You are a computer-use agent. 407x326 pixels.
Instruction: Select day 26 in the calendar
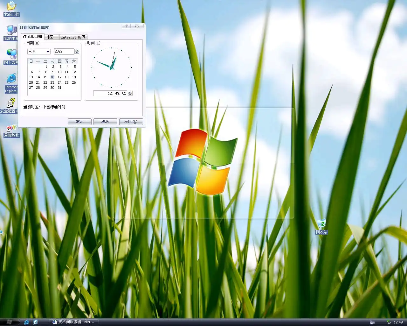coord(74,82)
